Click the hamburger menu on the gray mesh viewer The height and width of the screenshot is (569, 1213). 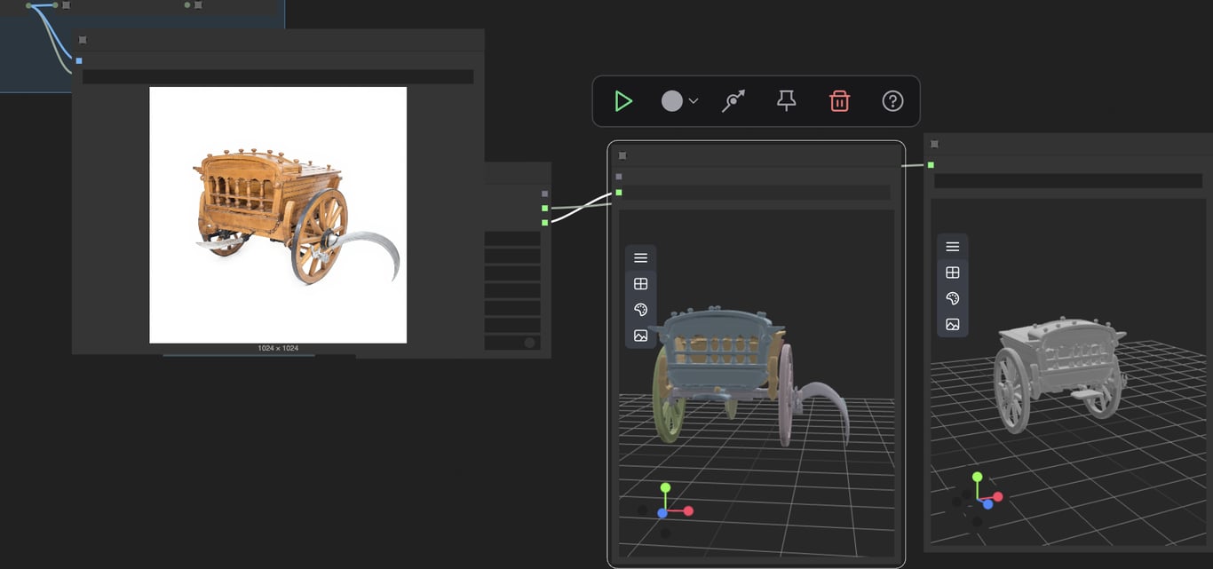click(952, 246)
